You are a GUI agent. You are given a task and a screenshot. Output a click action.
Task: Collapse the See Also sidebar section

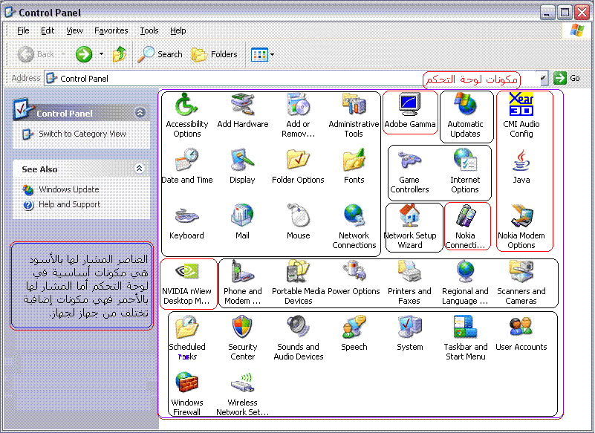139,168
